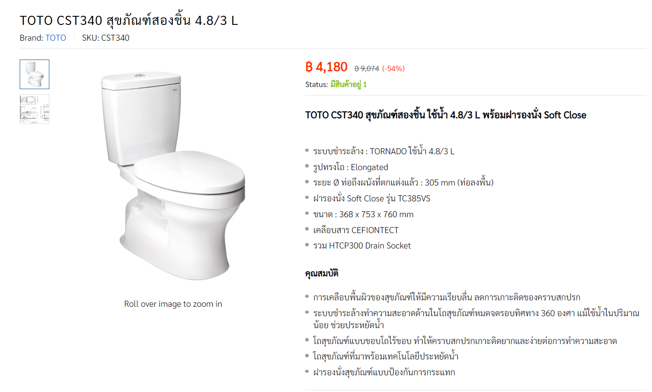This screenshot has width=652, height=392.
Task: Click the TORNADO flushing system bullet
Action: (x=384, y=151)
